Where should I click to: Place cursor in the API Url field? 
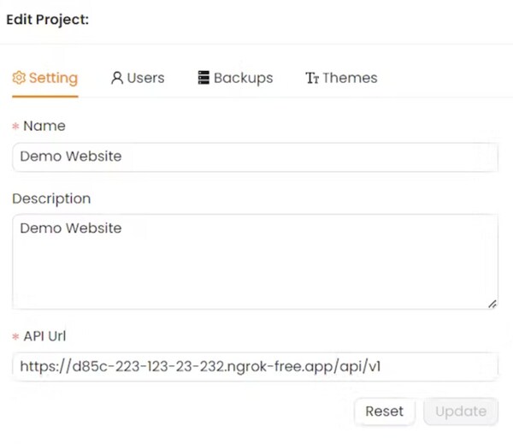(255, 367)
